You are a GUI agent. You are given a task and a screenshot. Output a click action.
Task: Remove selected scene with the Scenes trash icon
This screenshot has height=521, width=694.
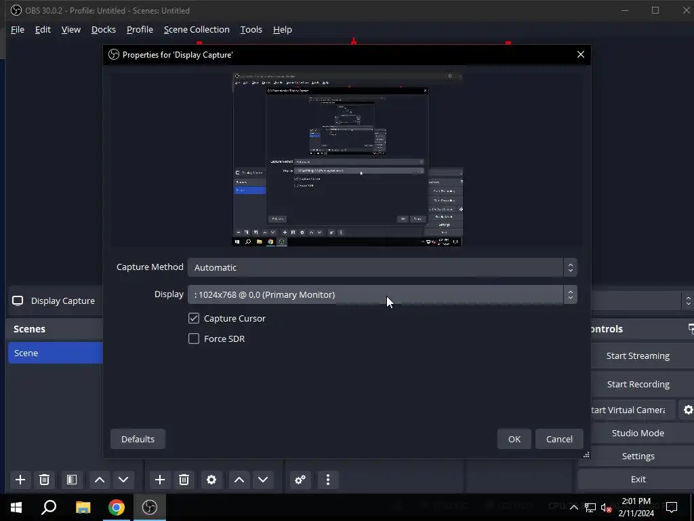tap(44, 480)
